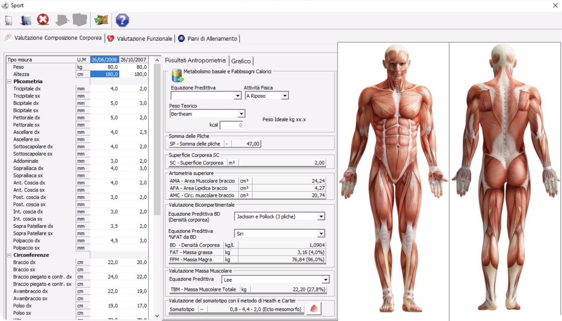The width and height of the screenshot is (562, 321).
Task: Click the scrollbar down arrow of measurement table
Action: tap(157, 316)
